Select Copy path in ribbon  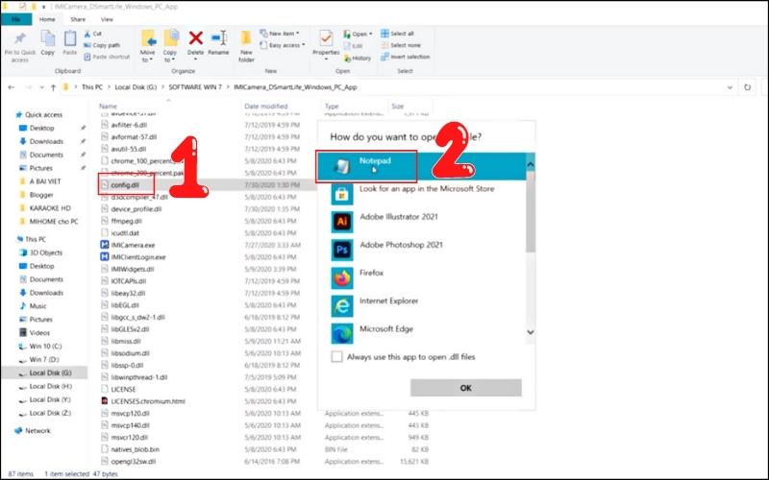pyautogui.click(x=102, y=45)
